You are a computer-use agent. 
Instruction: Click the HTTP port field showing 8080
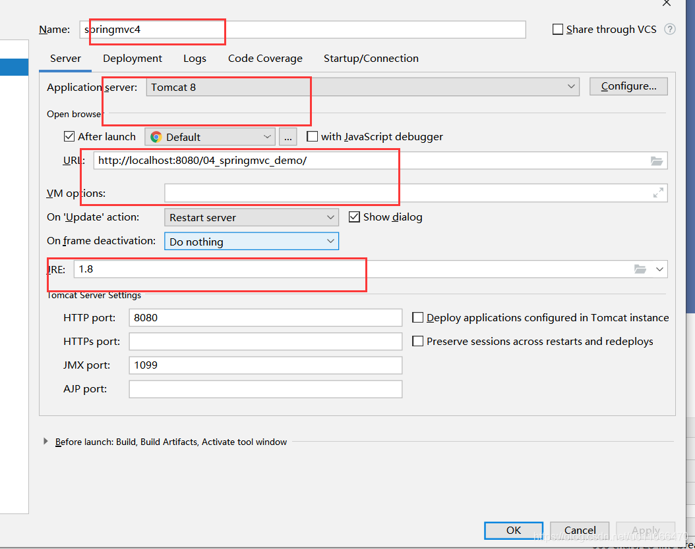pyautogui.click(x=266, y=318)
